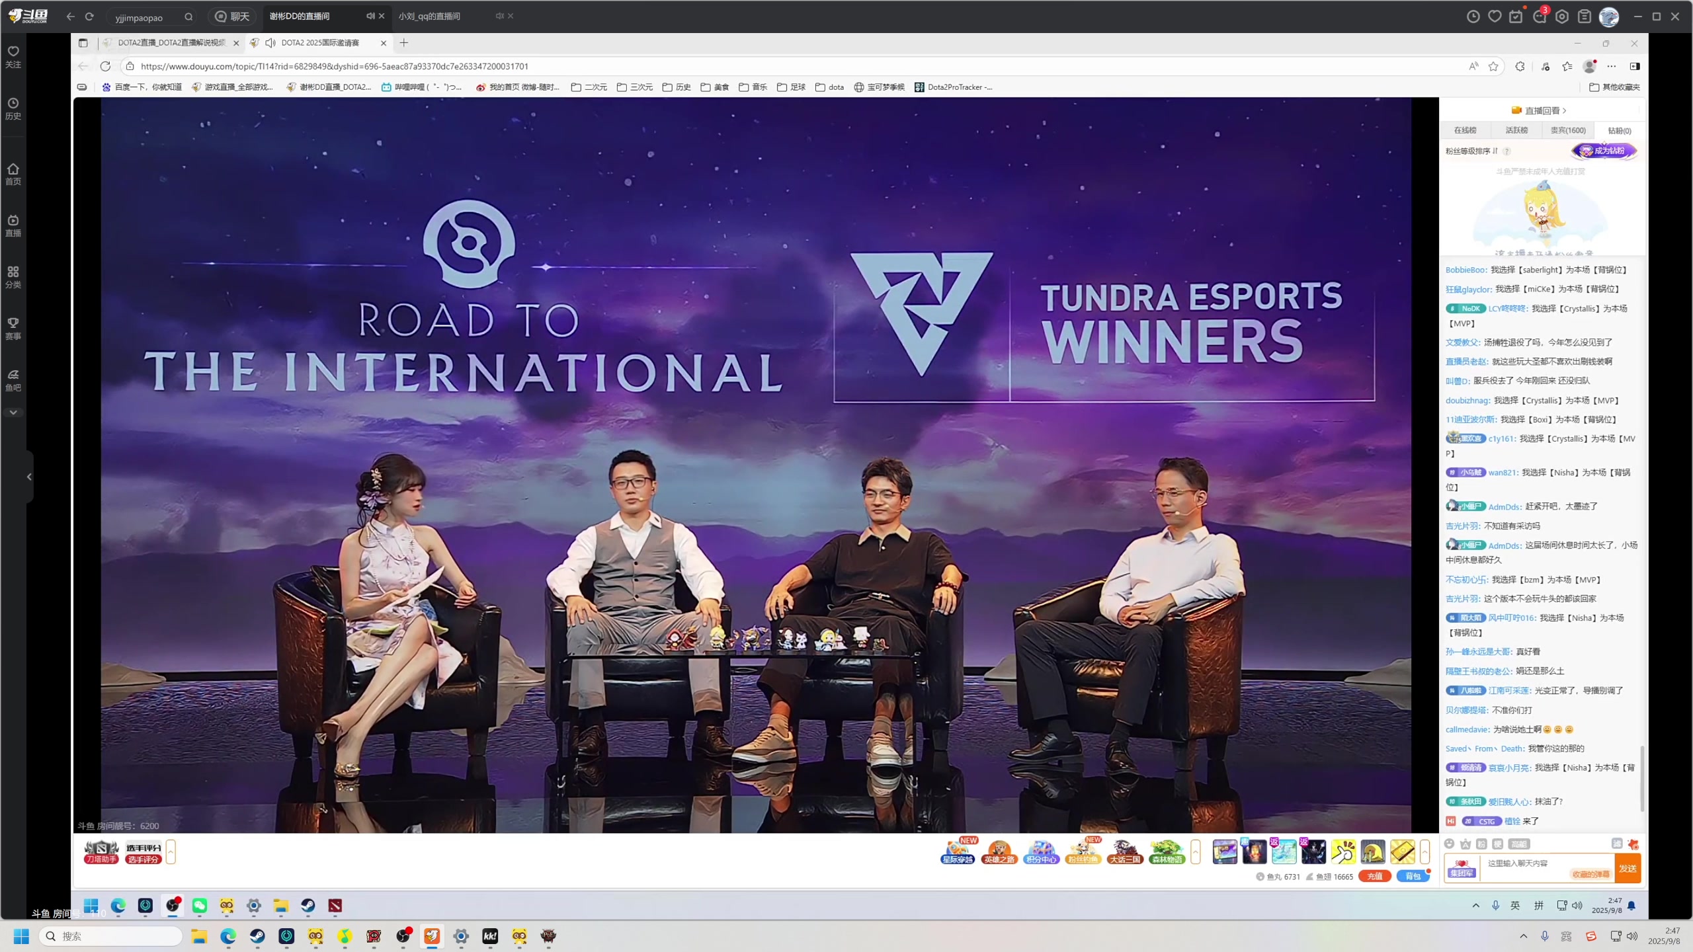
Task: Select the DOTA2直播 browser tab
Action: 171,43
